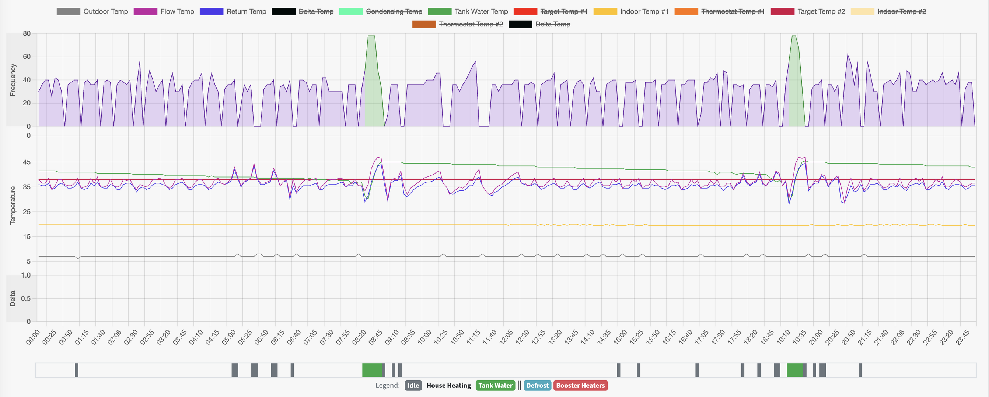The width and height of the screenshot is (989, 397).
Task: Click the Condensing Temp color swatch
Action: (351, 11)
